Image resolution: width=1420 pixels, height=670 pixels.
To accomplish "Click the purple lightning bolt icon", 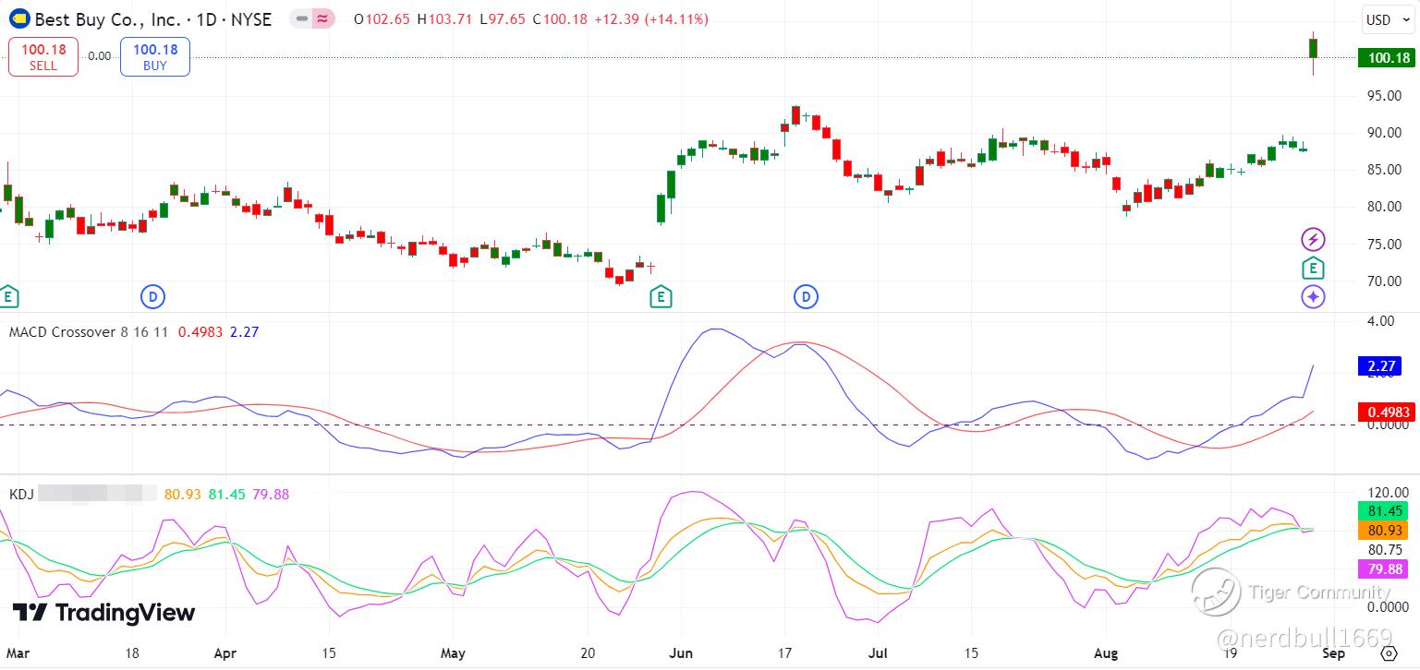I will pos(1313,240).
